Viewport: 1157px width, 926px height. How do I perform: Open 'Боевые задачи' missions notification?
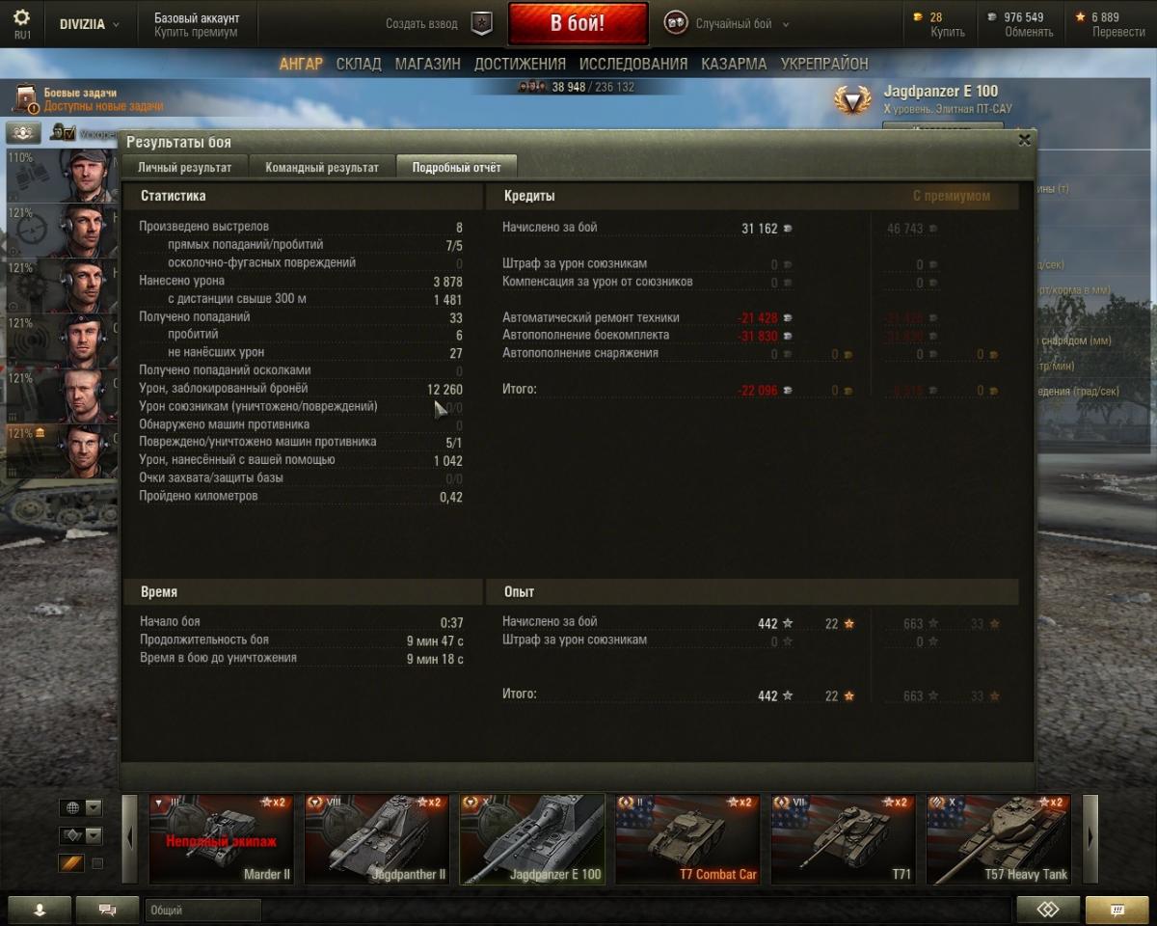(x=87, y=99)
